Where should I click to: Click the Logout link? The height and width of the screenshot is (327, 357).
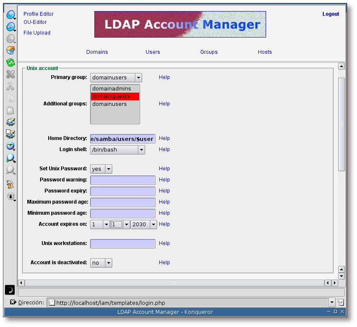pyautogui.click(x=331, y=14)
